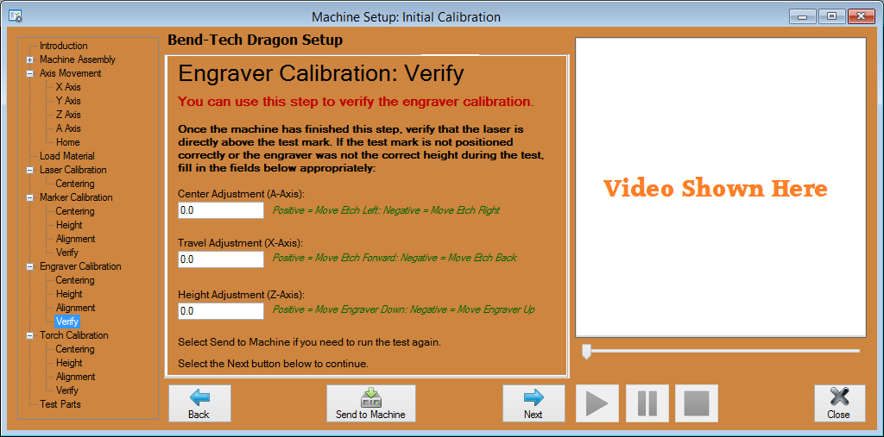Collapse the Laser Calibration tree node
Viewport: 884px width, 437px height.
[x=29, y=170]
